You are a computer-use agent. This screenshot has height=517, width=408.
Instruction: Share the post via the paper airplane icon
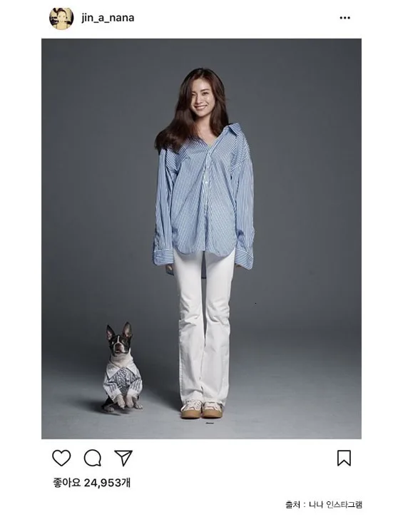[123, 458]
